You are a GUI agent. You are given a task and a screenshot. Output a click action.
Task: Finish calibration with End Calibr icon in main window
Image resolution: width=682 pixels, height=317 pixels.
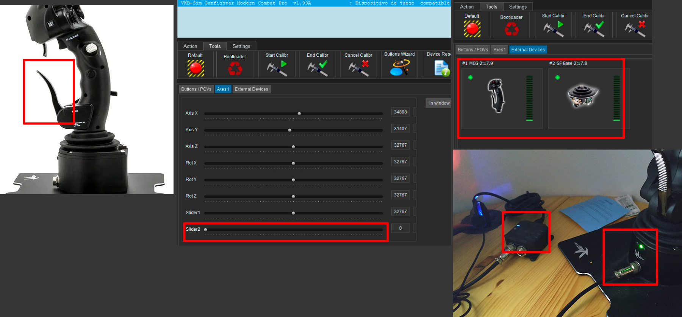[318, 68]
